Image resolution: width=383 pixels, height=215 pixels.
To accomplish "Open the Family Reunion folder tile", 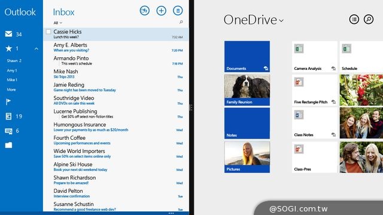I will [x=247, y=90].
